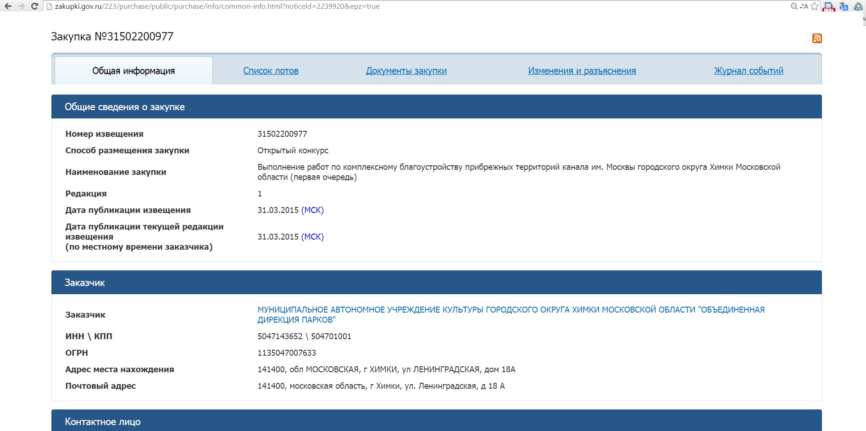
Task: Go to the Изменения и разъяснения tab
Action: click(x=582, y=71)
